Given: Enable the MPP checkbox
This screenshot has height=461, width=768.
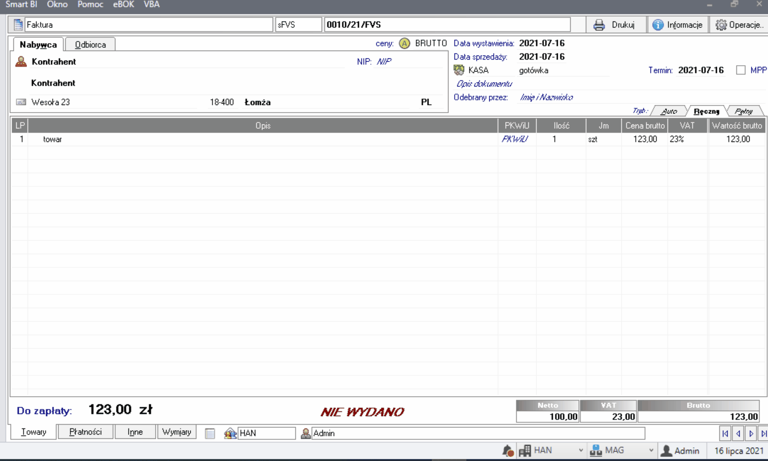Looking at the screenshot, I should 741,70.
